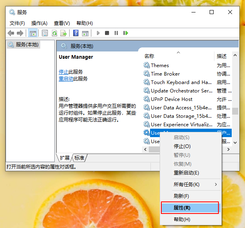
Task: Click the Refresh icon in the toolbar
Action: coord(54,33)
